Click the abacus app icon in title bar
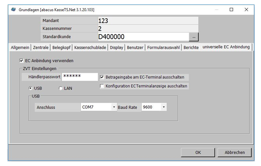Screen dimensions: 261x166 click(13, 10)
